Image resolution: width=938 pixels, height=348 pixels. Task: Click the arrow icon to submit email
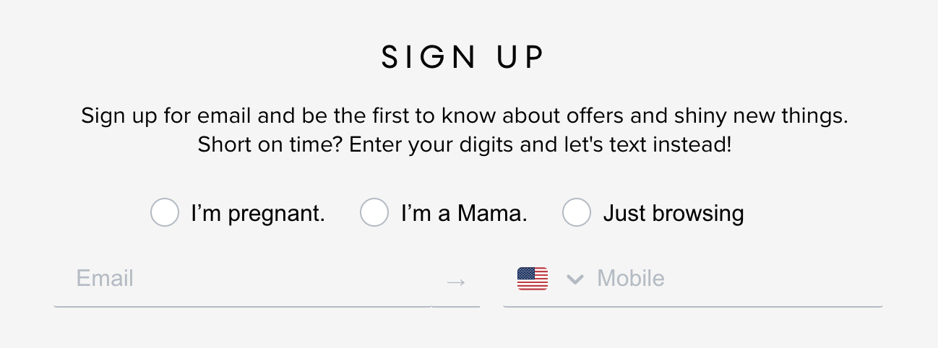(x=456, y=282)
